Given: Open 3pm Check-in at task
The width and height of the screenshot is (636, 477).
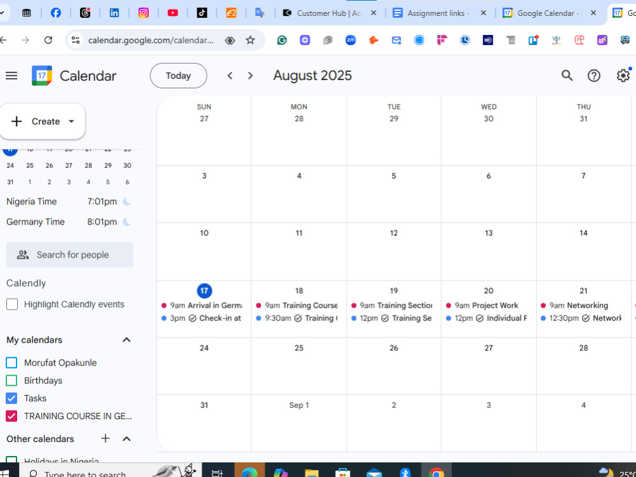Looking at the screenshot, I should click(x=202, y=319).
